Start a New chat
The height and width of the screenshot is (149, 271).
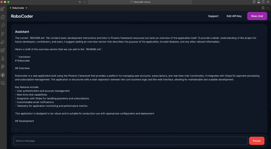tap(257, 16)
